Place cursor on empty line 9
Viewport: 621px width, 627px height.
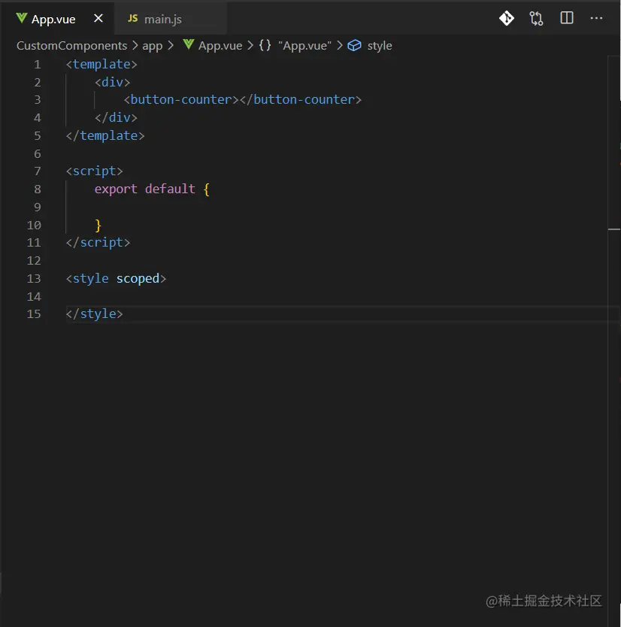[336, 207]
